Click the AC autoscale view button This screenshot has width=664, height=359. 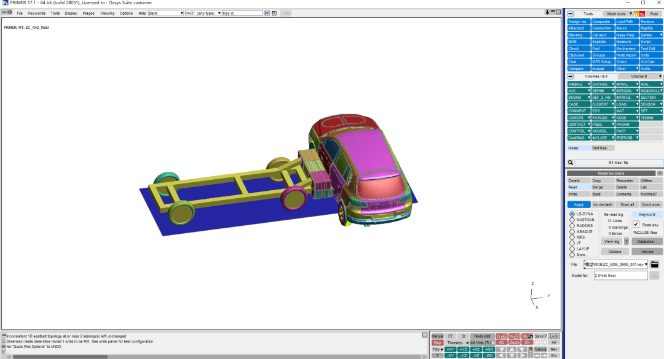pos(502,342)
